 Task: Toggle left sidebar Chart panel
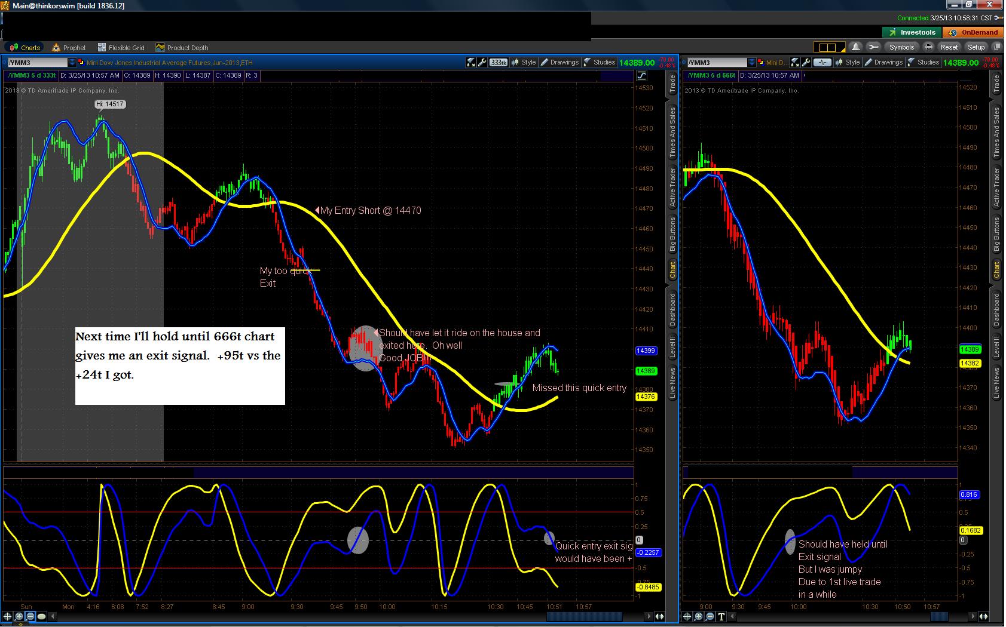pyautogui.click(x=672, y=270)
